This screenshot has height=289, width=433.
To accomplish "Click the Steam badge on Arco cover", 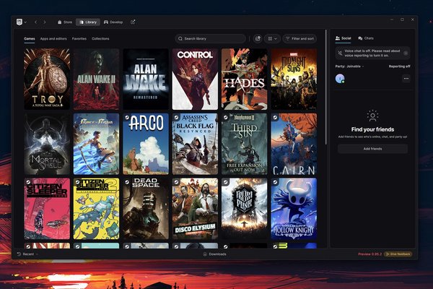I will 127,117.
